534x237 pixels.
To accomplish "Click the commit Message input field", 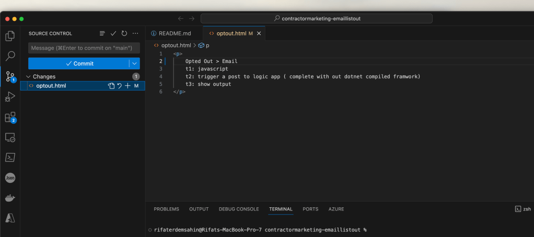I will (84, 48).
